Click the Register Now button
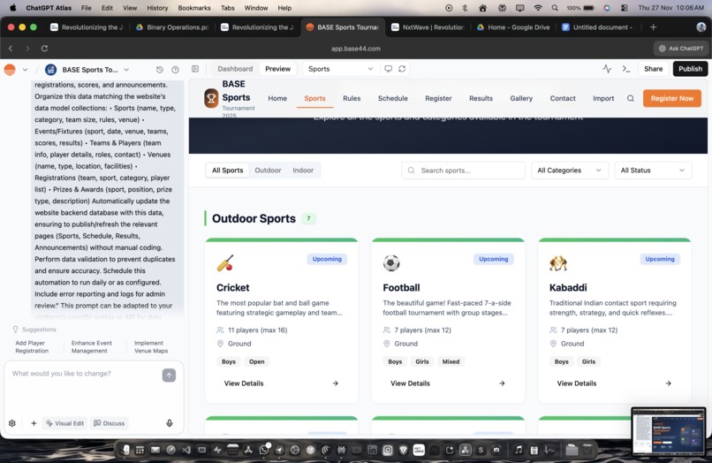Viewport: 712px width, 463px height. [x=672, y=98]
